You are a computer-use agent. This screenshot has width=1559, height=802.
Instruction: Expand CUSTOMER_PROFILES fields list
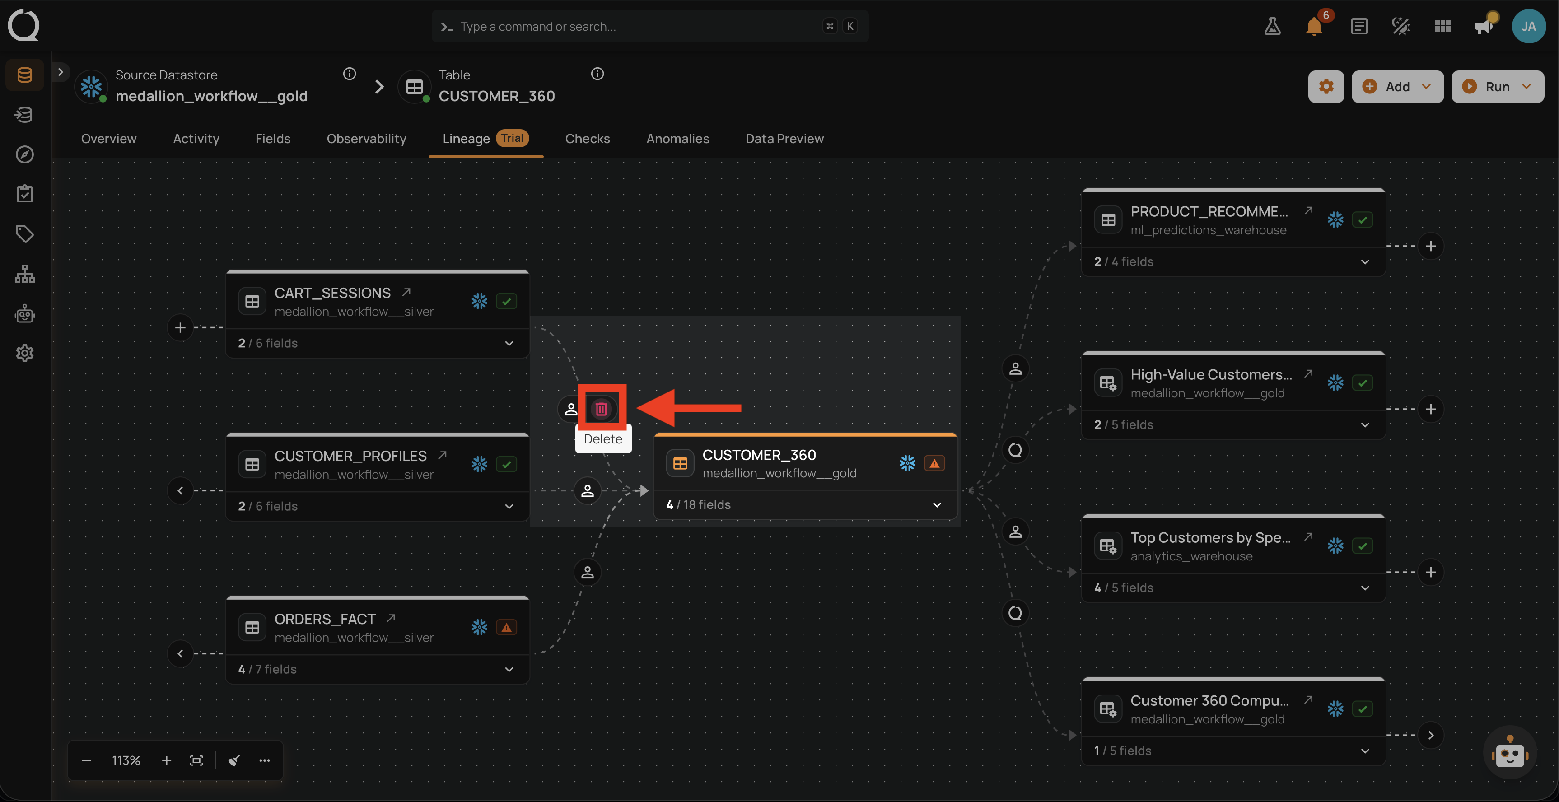509,506
